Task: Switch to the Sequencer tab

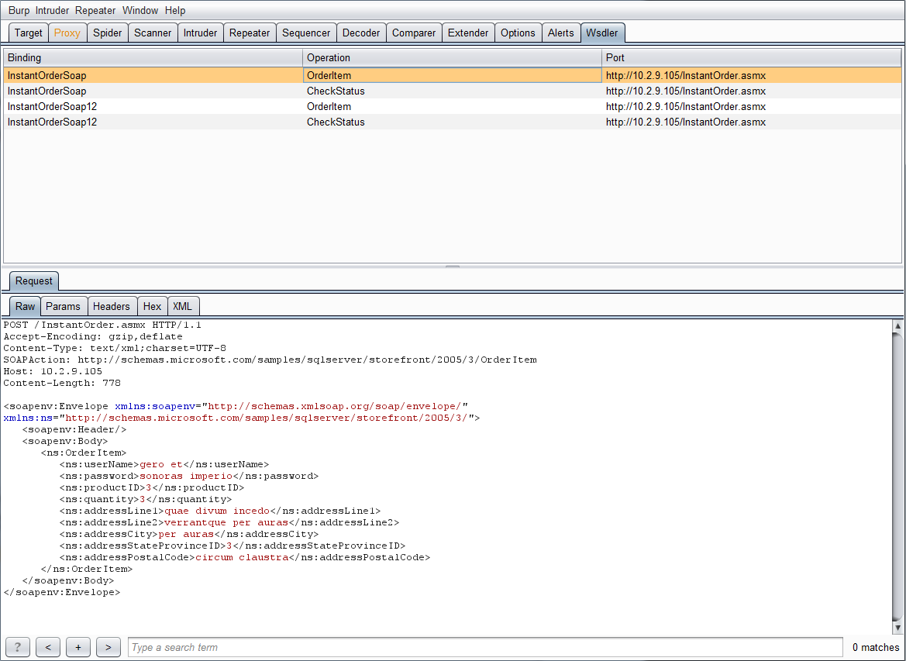Action: [306, 33]
